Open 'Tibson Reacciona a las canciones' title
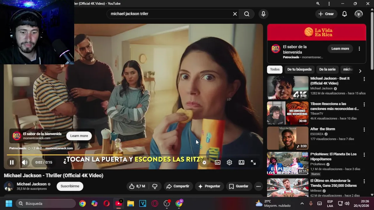 [x=334, y=106]
